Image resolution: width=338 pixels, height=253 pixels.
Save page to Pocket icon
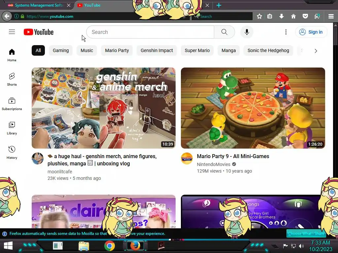coord(305,16)
